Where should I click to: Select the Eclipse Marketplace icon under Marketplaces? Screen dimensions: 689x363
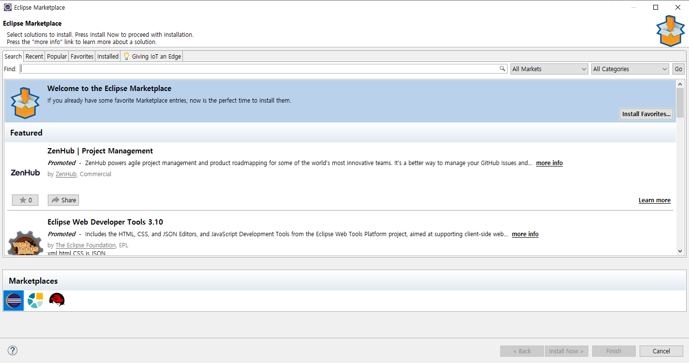pos(14,301)
